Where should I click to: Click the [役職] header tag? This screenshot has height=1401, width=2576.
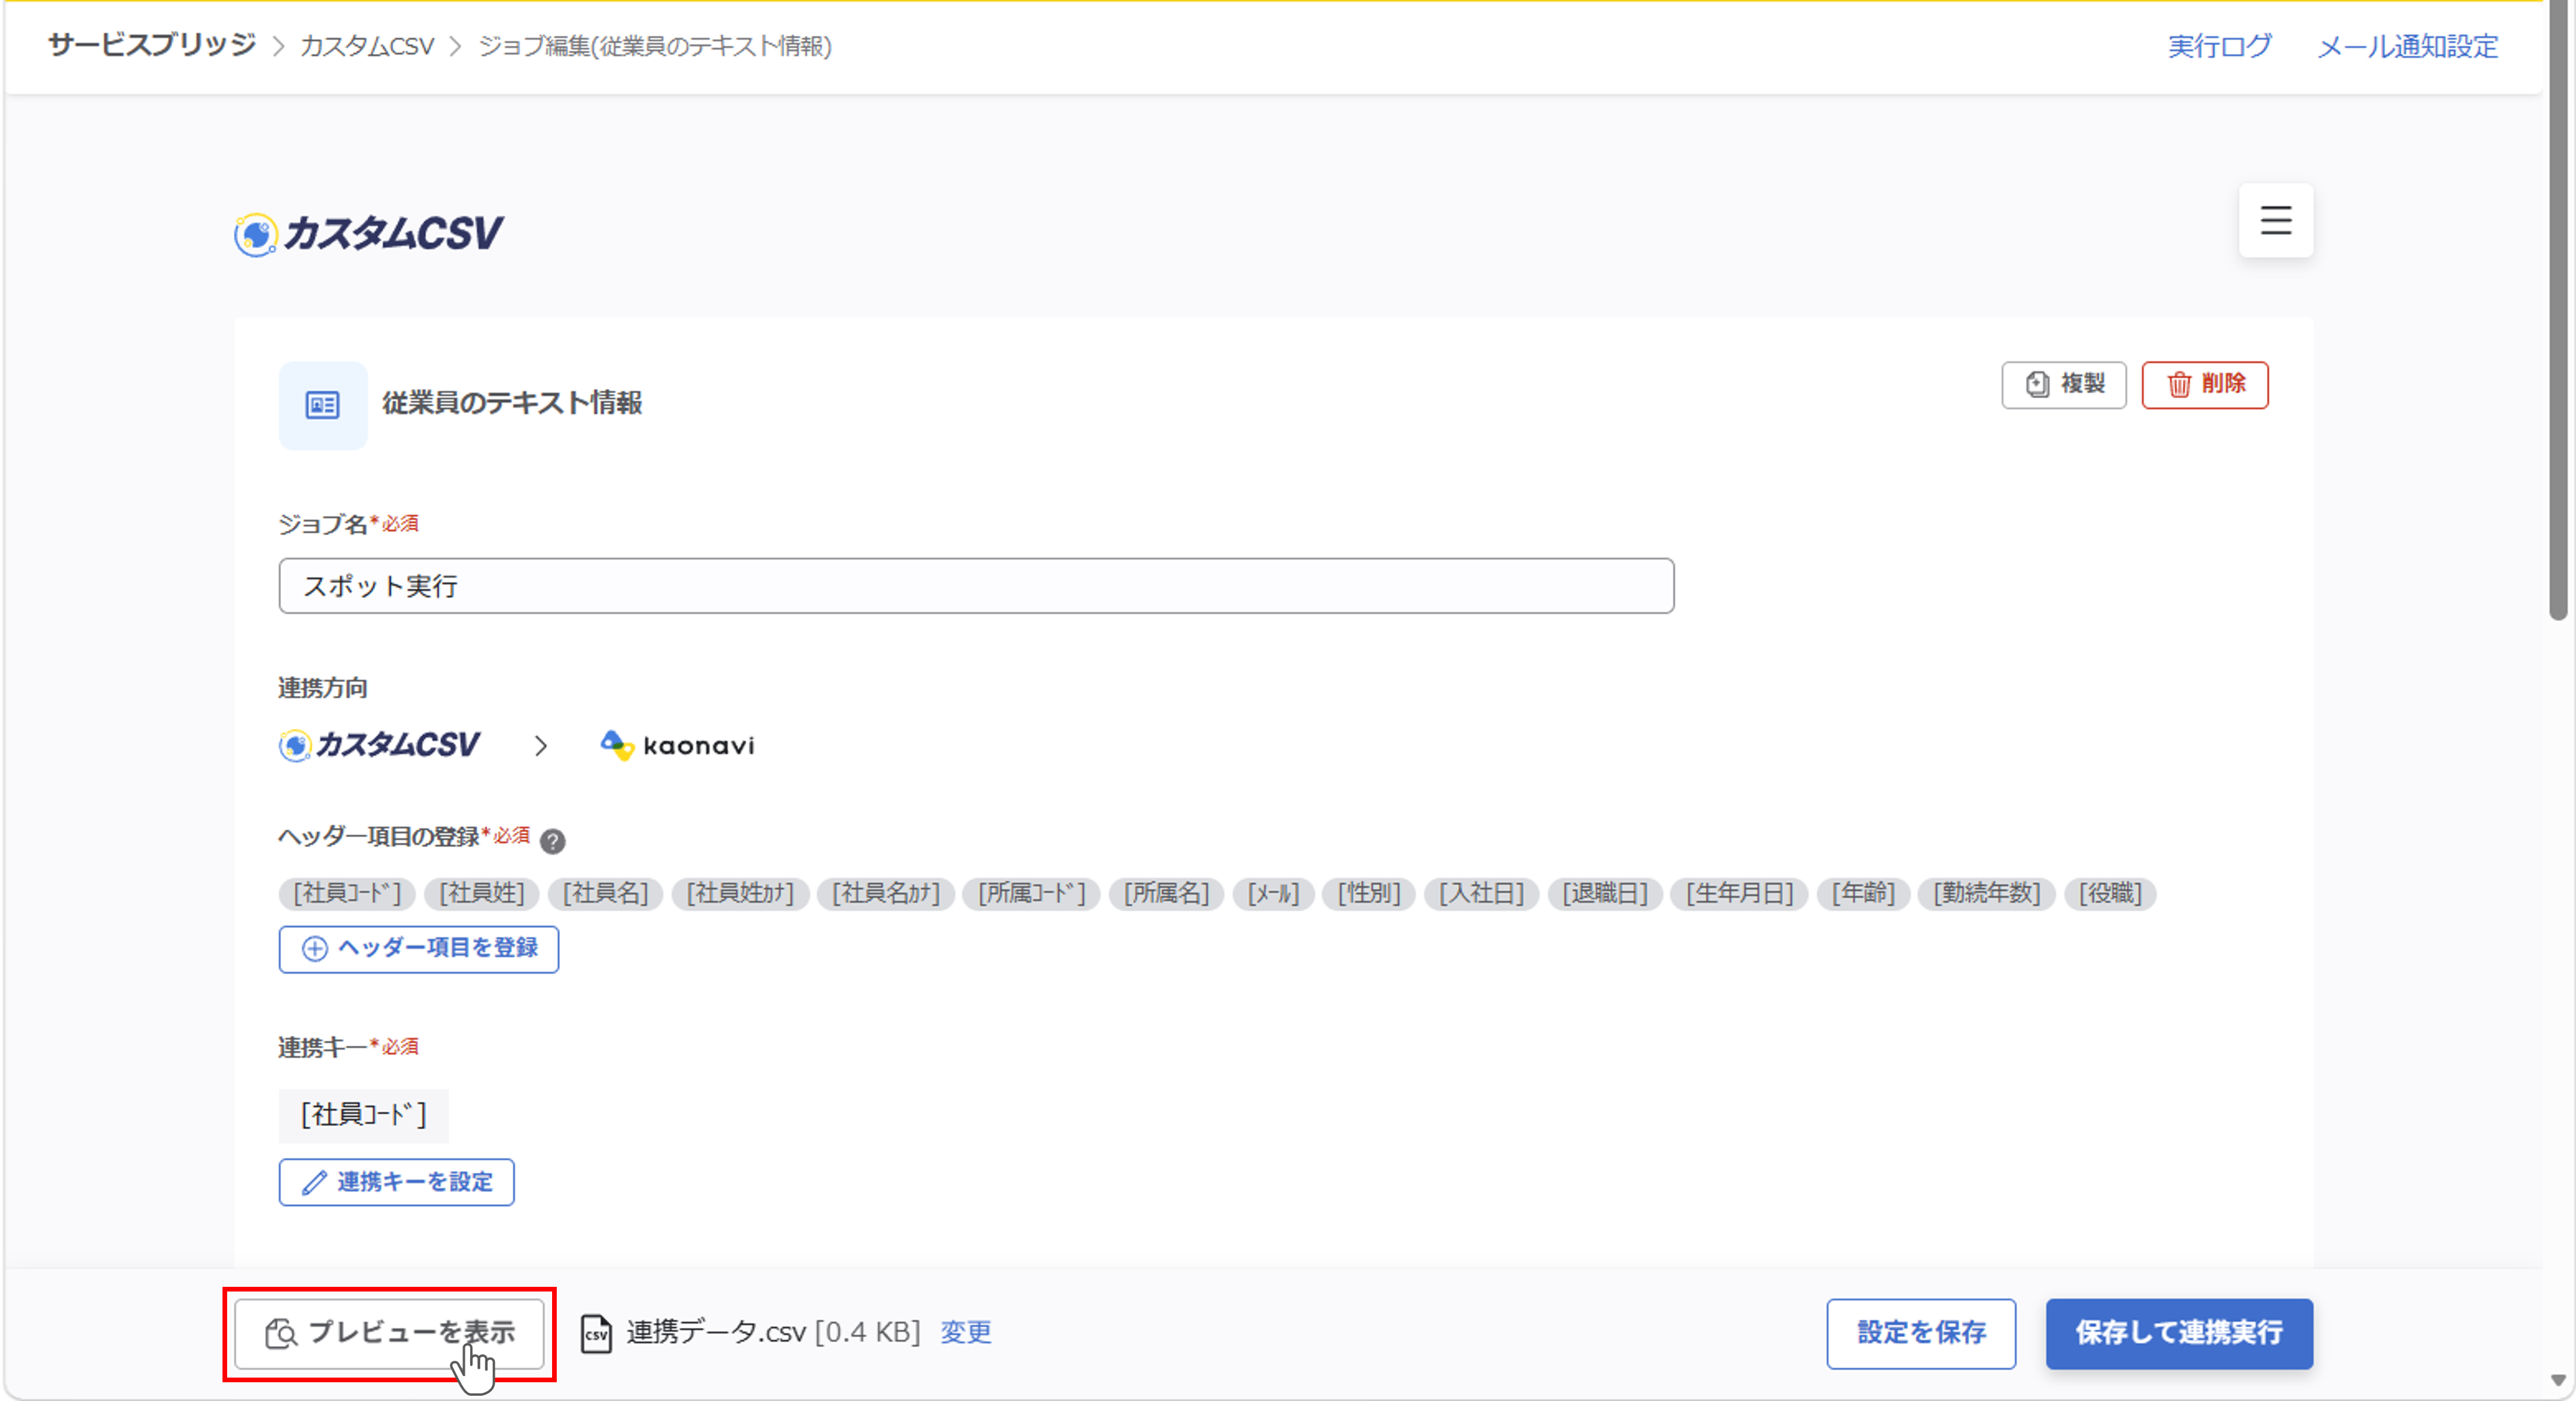coord(2110,893)
